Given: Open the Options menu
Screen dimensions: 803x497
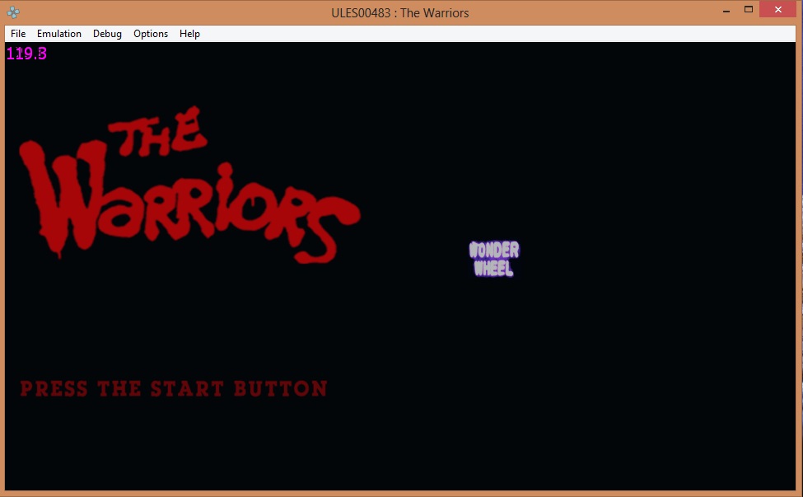Looking at the screenshot, I should 151,34.
